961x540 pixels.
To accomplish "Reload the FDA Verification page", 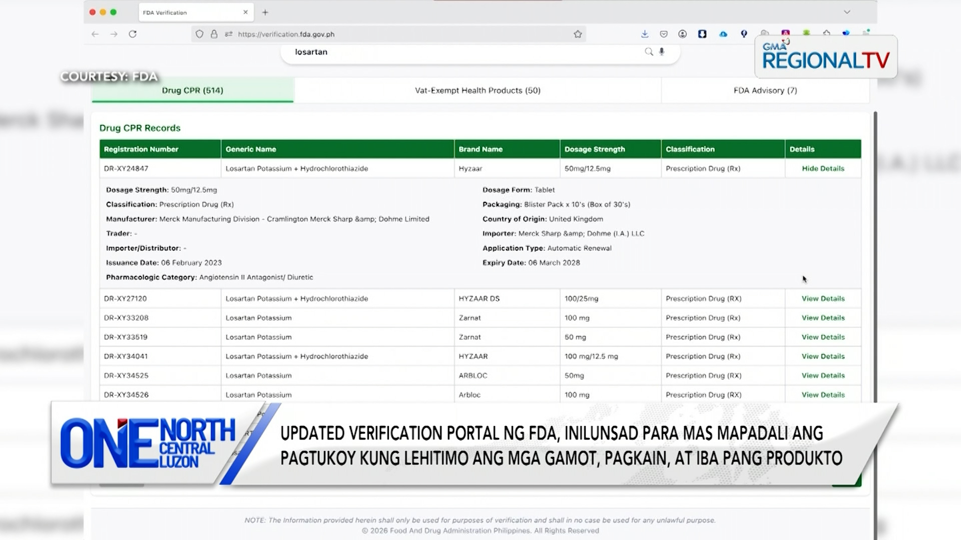I will pos(132,34).
